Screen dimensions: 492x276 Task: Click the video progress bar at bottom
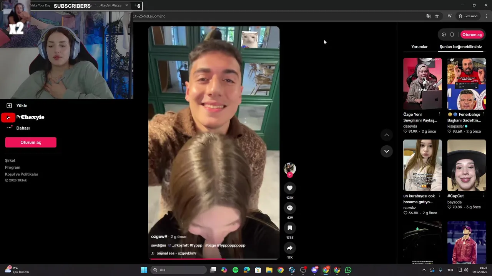pos(214,259)
